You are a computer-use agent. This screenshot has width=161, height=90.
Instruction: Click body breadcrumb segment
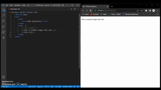coord(31,12)
